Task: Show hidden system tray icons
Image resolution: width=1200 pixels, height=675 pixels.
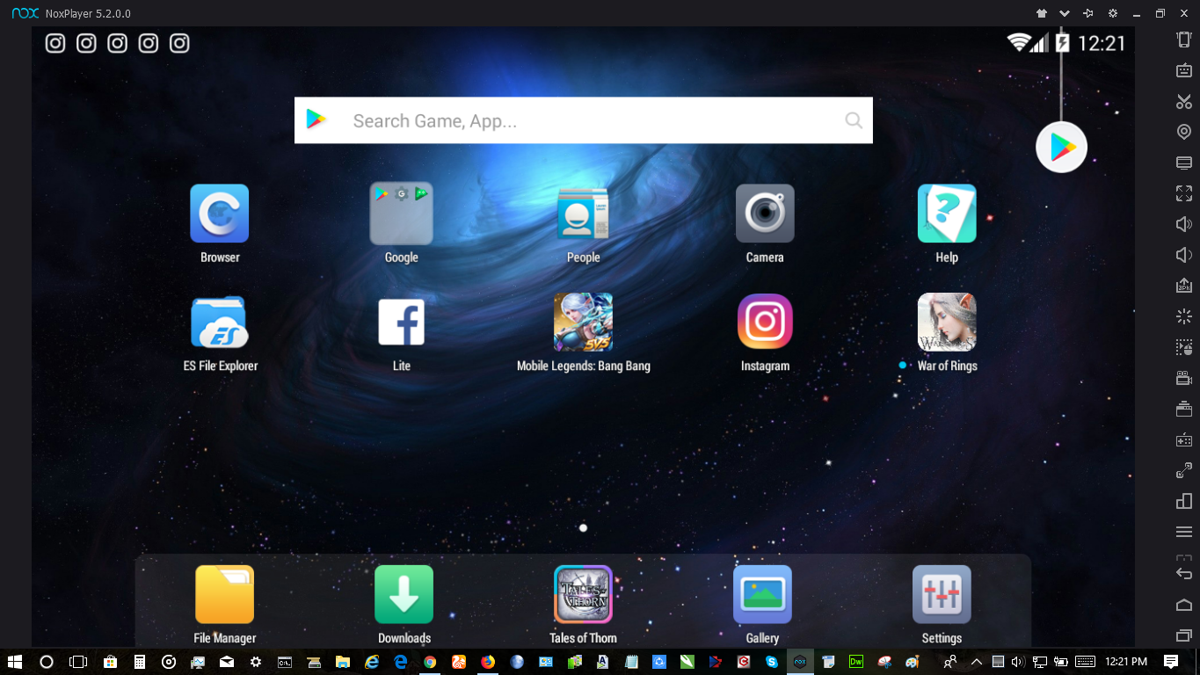Action: click(x=977, y=662)
